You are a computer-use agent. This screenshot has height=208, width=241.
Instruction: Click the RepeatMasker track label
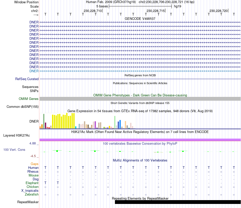[28, 202]
